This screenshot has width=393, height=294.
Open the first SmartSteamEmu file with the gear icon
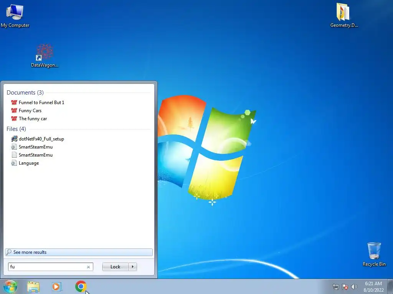pos(36,147)
